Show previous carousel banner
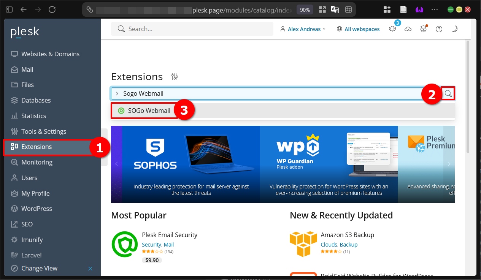This screenshot has height=280, width=481. pos(117,164)
